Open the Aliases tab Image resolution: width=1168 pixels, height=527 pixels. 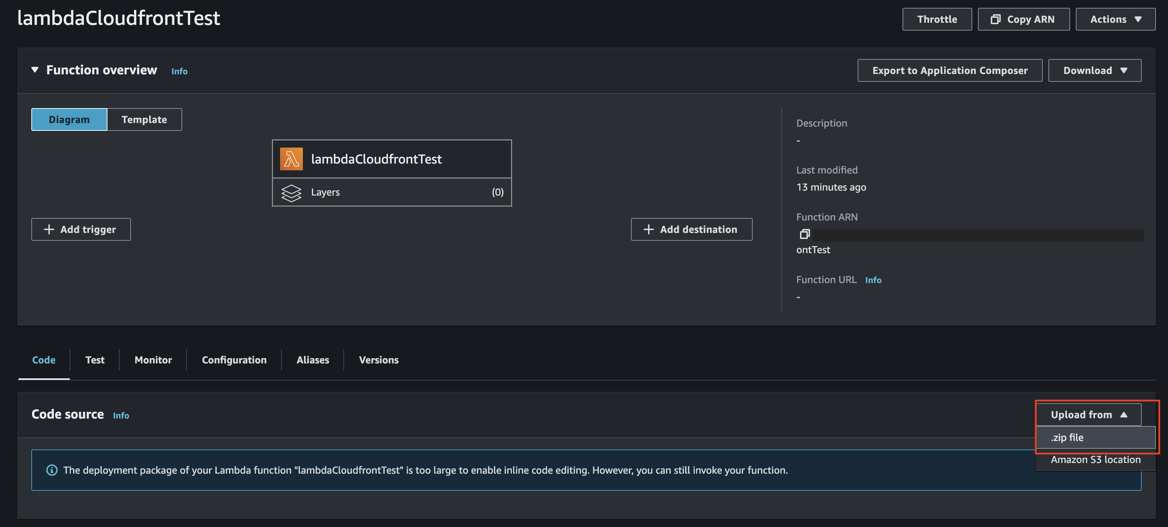pyautogui.click(x=312, y=360)
